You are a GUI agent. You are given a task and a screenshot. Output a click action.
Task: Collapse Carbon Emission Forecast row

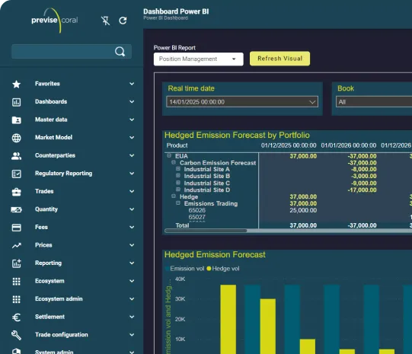point(174,162)
